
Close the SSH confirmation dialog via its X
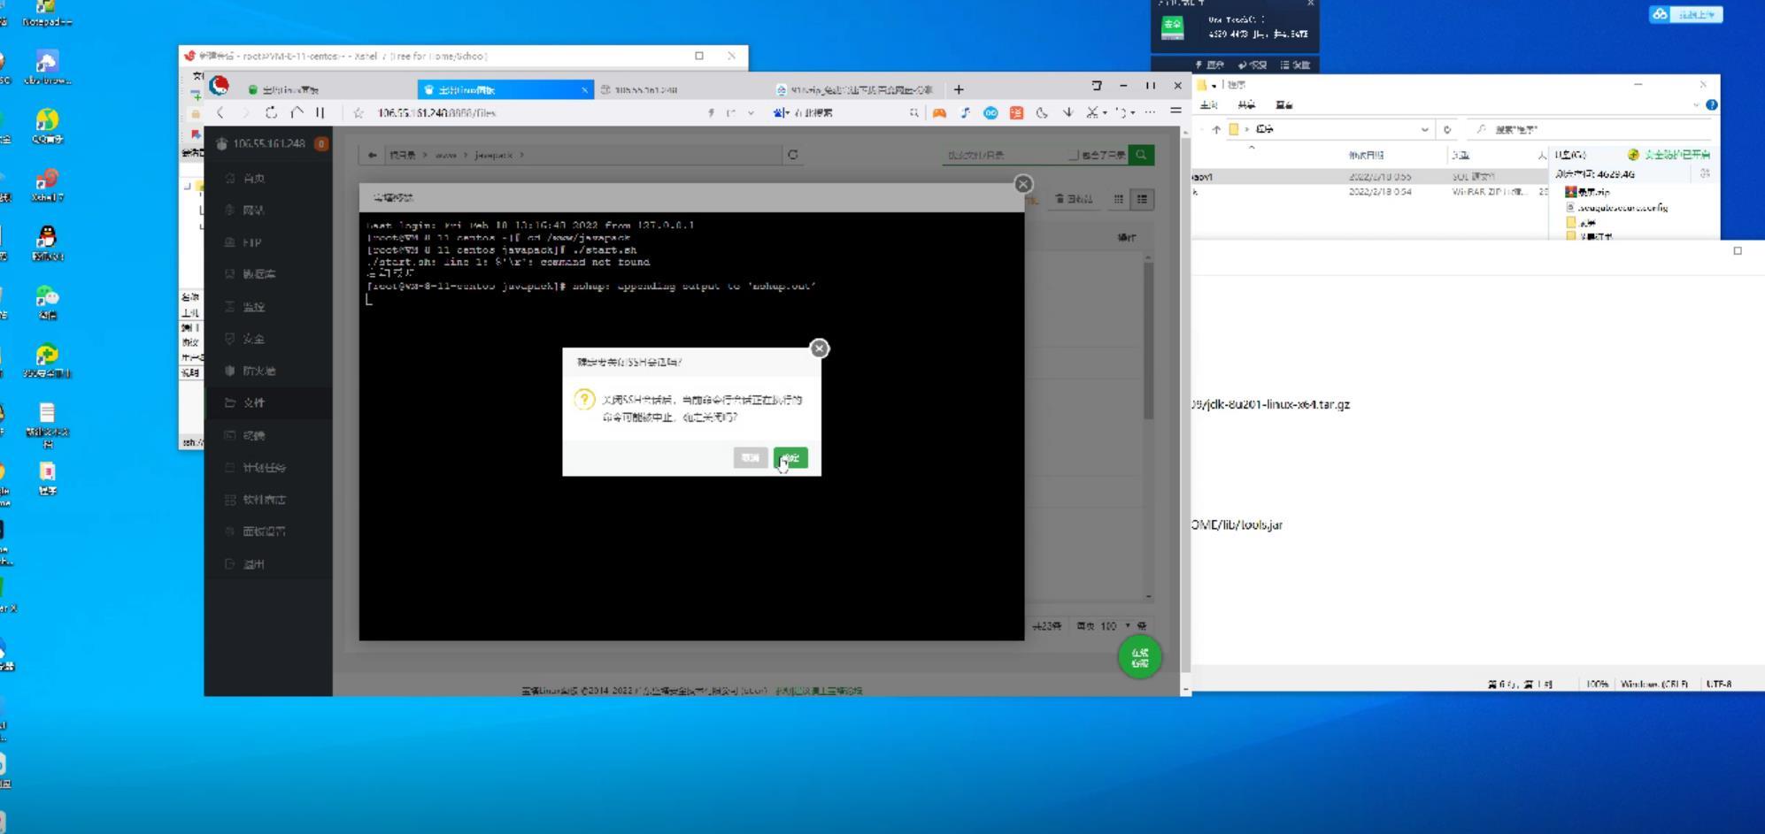pyautogui.click(x=820, y=348)
